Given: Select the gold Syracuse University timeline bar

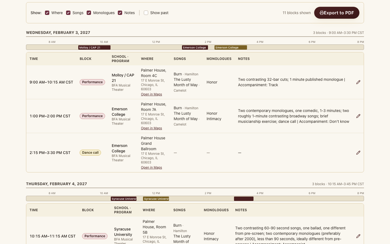Looking at the screenshot, I should [156, 199].
